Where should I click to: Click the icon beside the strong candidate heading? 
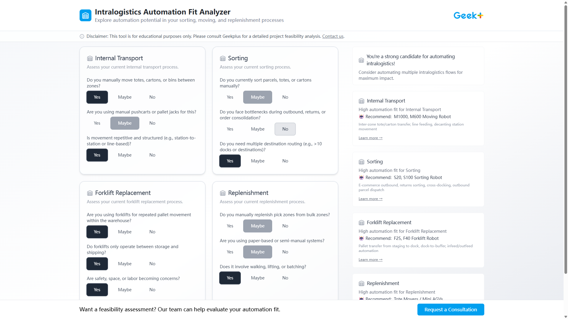pos(361,60)
